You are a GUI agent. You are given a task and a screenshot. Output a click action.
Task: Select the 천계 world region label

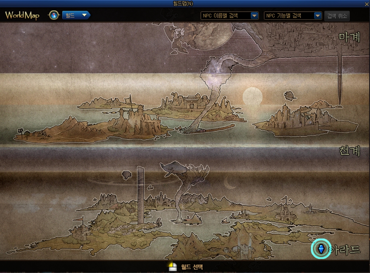pyautogui.click(x=349, y=151)
